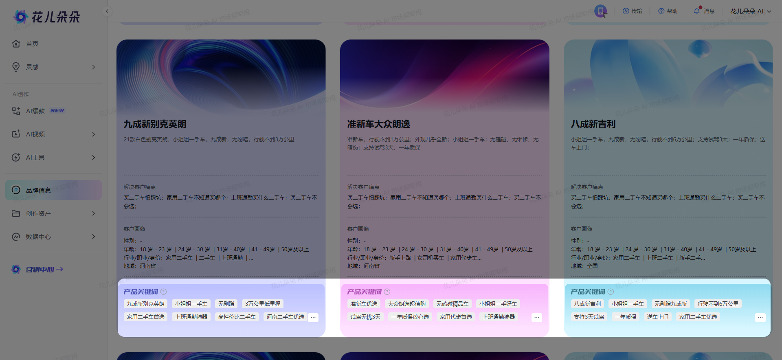
Task: Collapse the sidebar with arrow toggle
Action: 107,11
